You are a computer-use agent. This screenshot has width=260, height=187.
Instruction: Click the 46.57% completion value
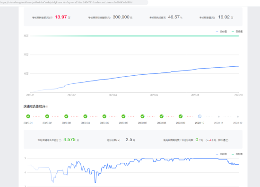[175, 17]
